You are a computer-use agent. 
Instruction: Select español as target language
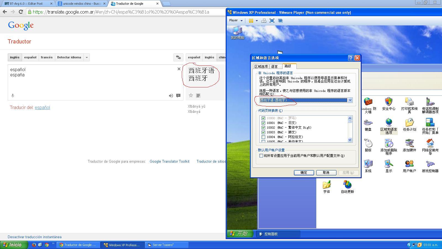click(x=194, y=57)
